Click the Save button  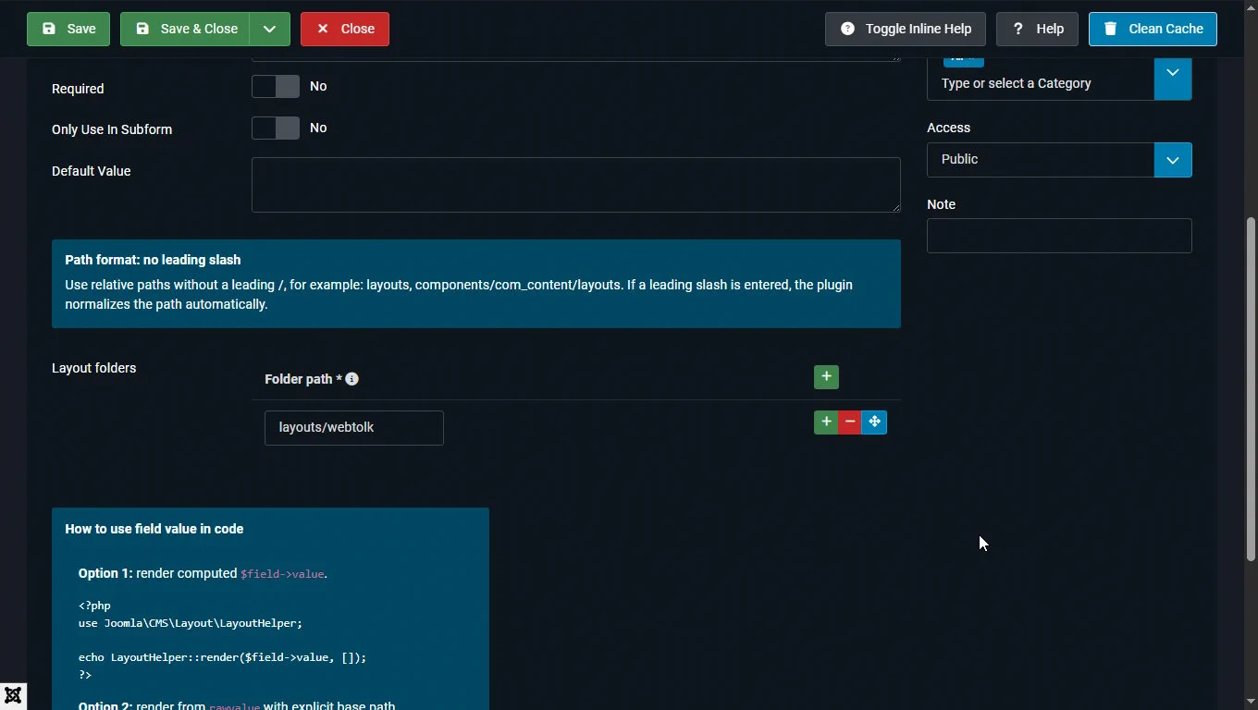coord(68,29)
